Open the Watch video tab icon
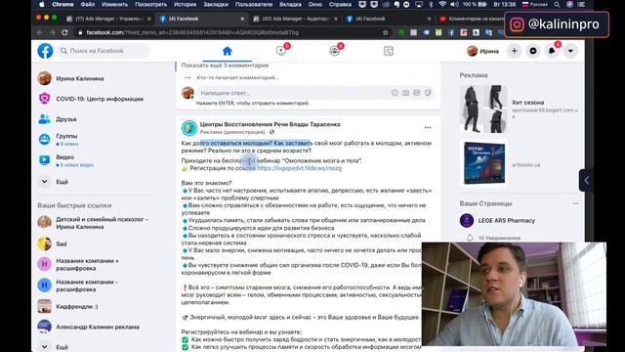Image resolution: width=625 pixels, height=352 pixels. click(281, 51)
